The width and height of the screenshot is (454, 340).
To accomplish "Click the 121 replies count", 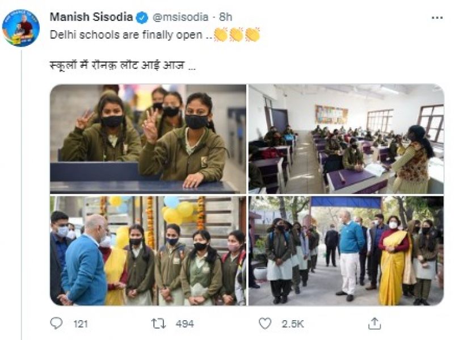I will coord(81,324).
